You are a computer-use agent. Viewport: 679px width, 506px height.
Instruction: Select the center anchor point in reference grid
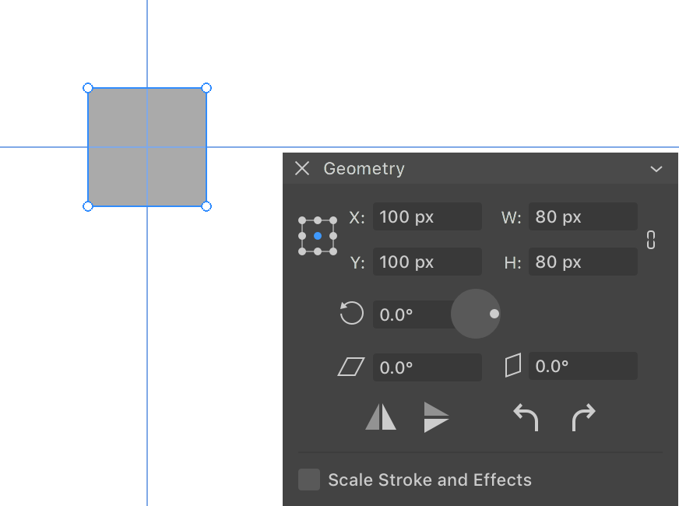click(318, 236)
